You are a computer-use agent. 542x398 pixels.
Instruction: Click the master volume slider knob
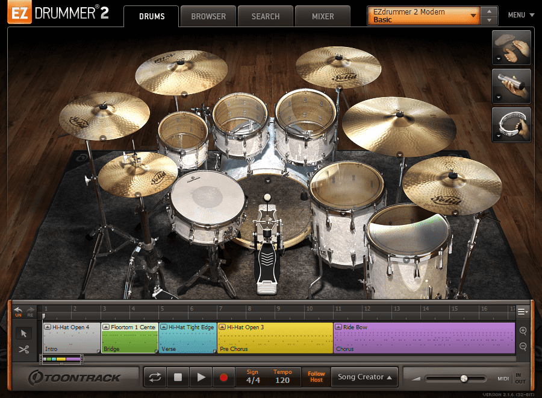464,379
